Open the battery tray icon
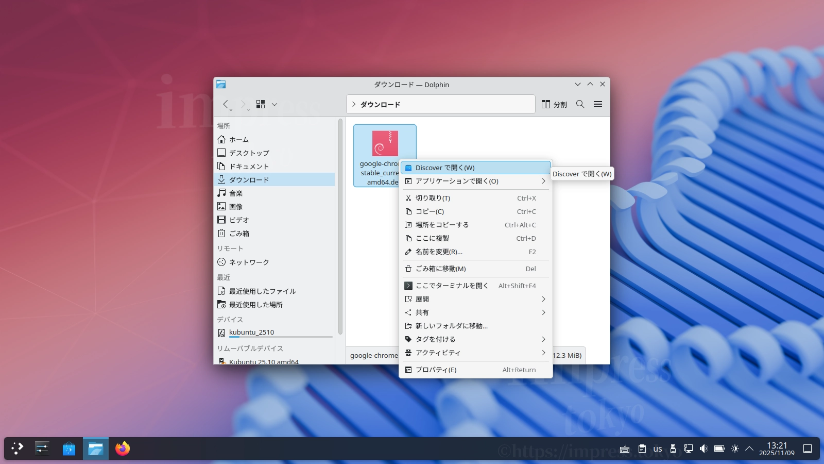 click(719, 449)
